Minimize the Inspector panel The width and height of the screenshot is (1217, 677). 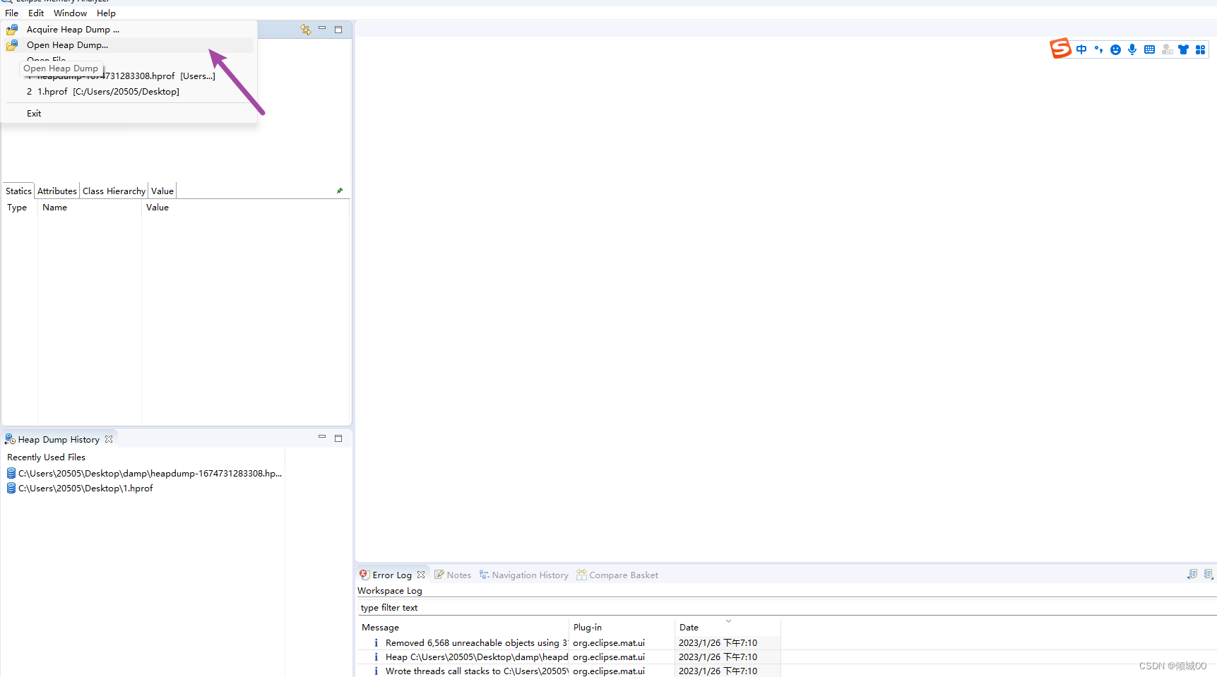click(322, 29)
